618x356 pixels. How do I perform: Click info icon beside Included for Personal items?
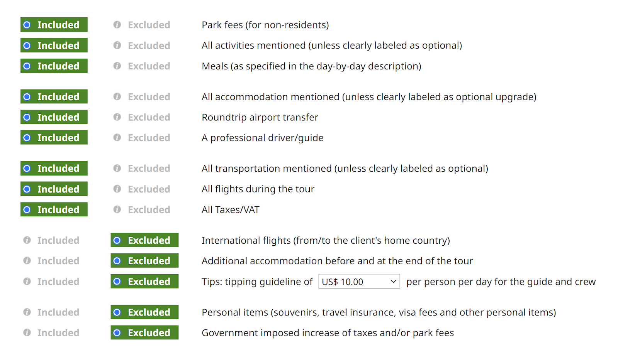[27, 312]
